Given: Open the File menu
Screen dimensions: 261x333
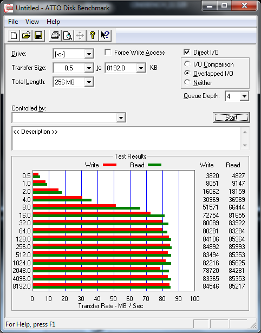Looking at the screenshot, I should tap(13, 22).
